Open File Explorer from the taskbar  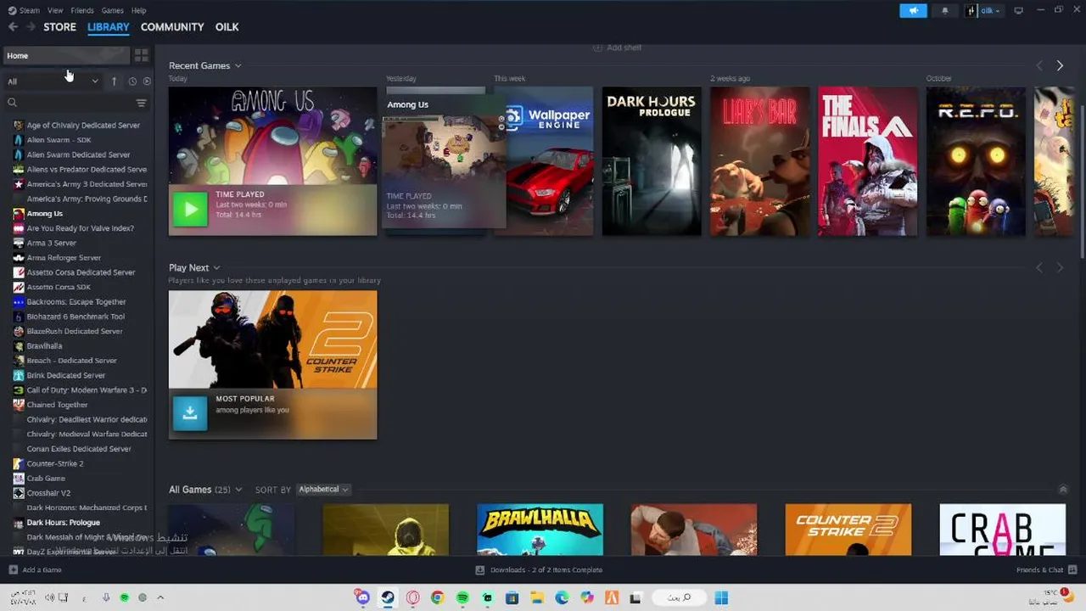[x=537, y=597]
